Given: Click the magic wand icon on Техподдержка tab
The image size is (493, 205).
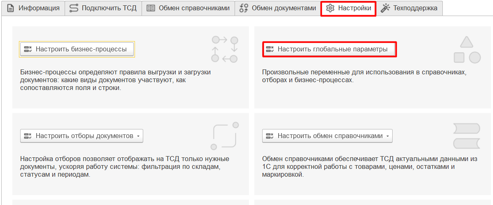Looking at the screenshot, I should 385,8.
